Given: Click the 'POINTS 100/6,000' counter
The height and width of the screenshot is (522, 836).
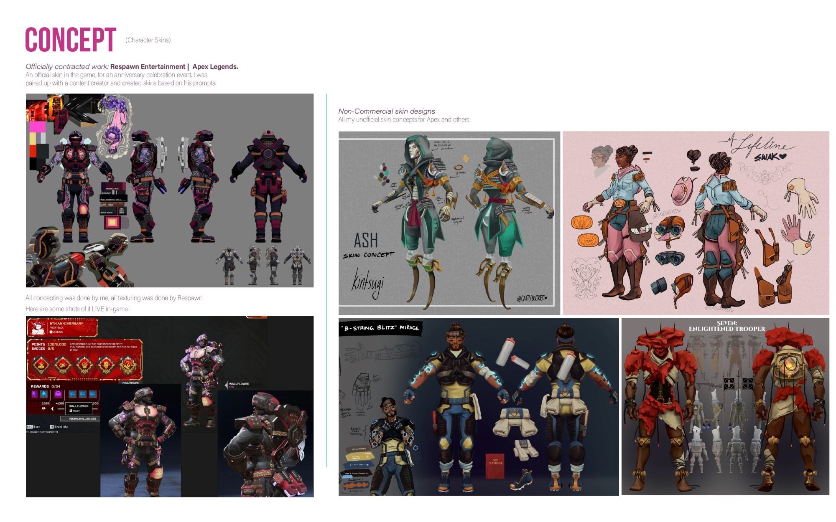Looking at the screenshot, I should click(x=49, y=345).
